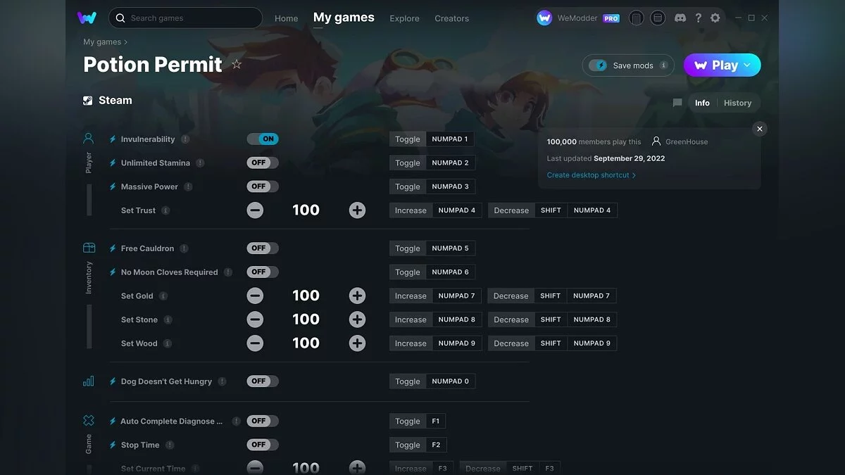The width and height of the screenshot is (845, 475).
Task: Switch to the History tab
Action: 737,103
